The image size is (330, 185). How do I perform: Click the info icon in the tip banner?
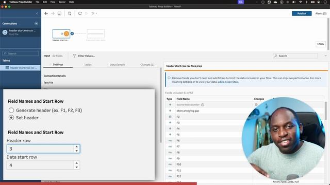click(169, 78)
